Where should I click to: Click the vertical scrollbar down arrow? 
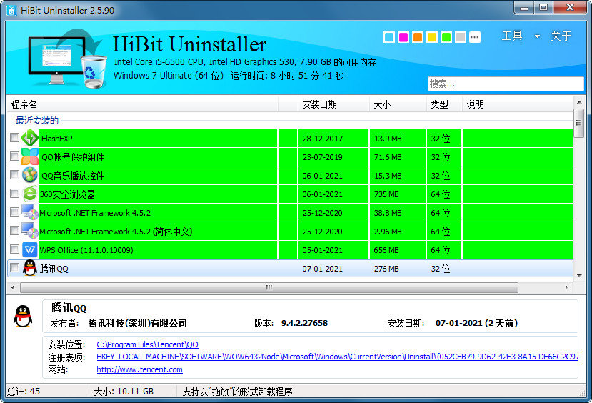(x=578, y=276)
